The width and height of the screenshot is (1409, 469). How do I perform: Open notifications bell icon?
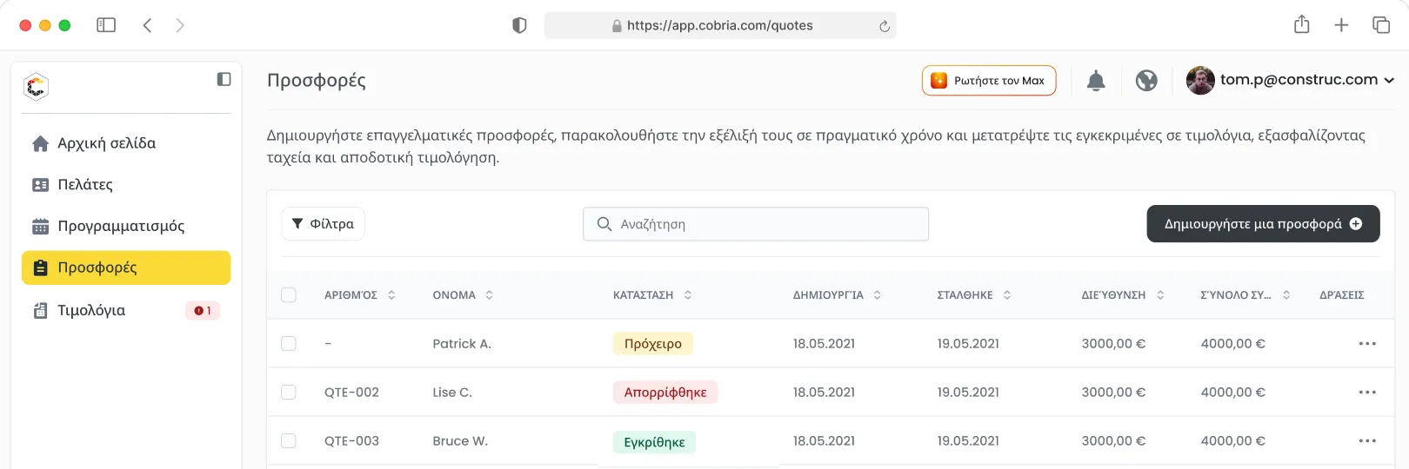point(1096,81)
